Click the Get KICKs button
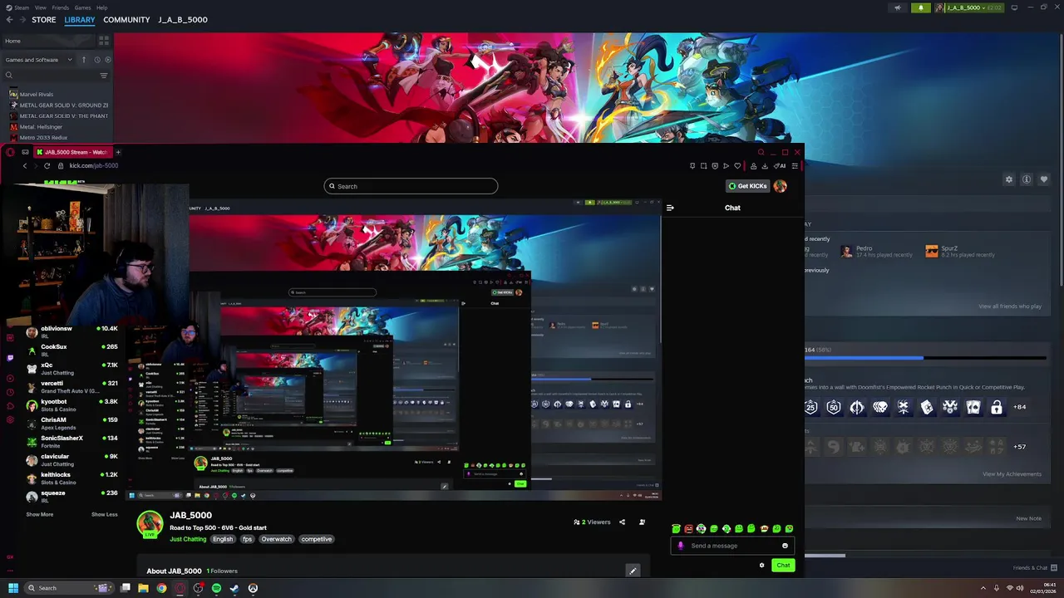This screenshot has width=1064, height=598. (747, 186)
